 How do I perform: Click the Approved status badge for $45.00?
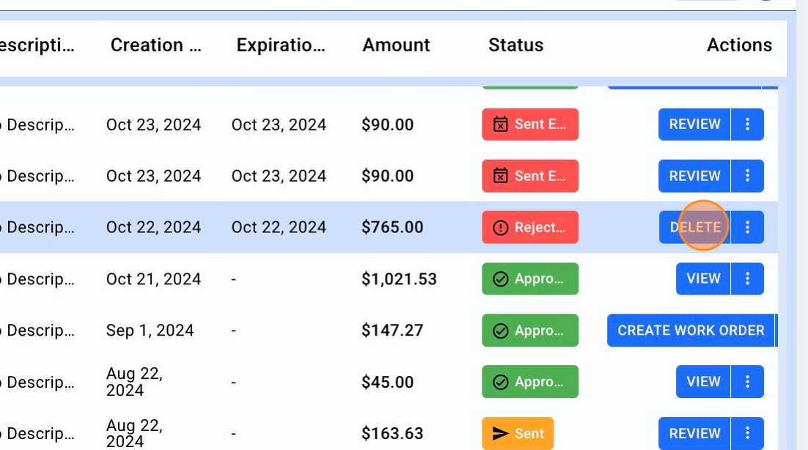(529, 382)
